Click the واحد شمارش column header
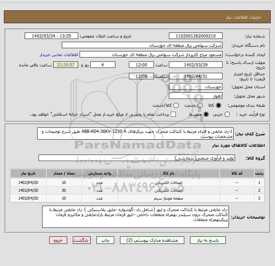The height and width of the screenshot is (266, 275). tap(99, 173)
